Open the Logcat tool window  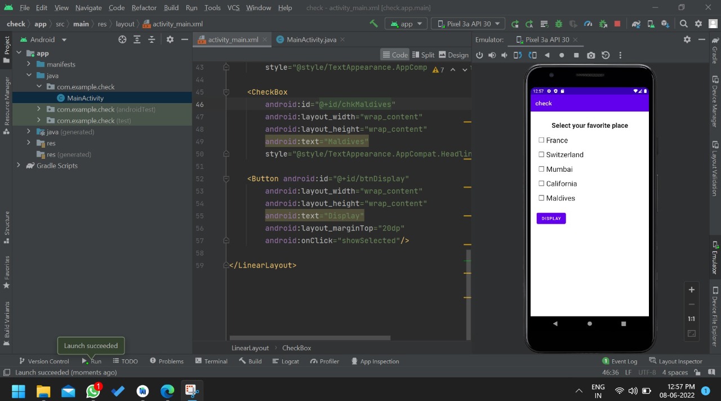(x=286, y=361)
